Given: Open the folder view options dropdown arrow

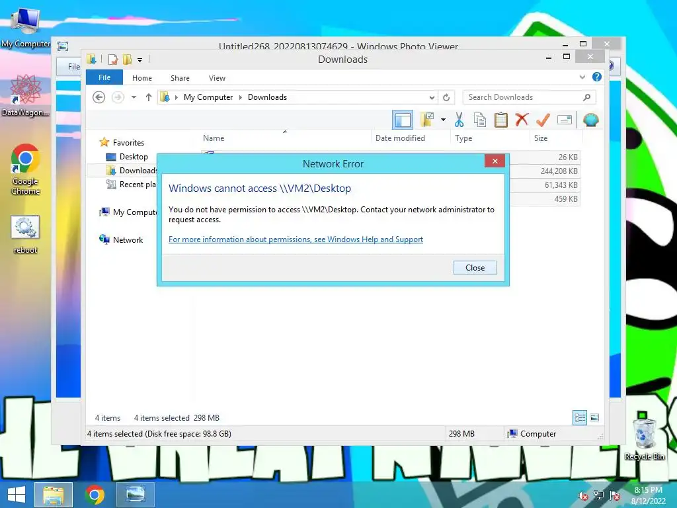Looking at the screenshot, I should coord(443,120).
